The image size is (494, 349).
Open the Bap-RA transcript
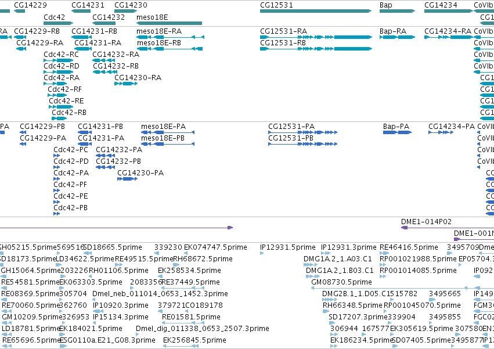[x=393, y=31]
